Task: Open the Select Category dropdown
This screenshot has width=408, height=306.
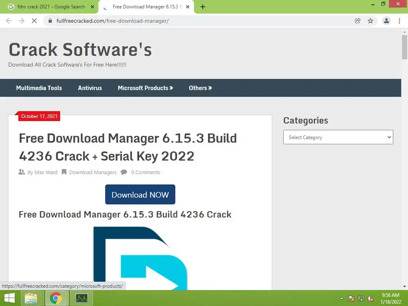Action: (338, 137)
